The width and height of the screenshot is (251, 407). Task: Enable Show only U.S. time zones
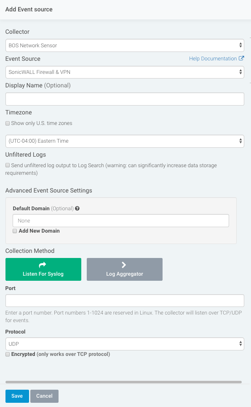[x=8, y=123]
